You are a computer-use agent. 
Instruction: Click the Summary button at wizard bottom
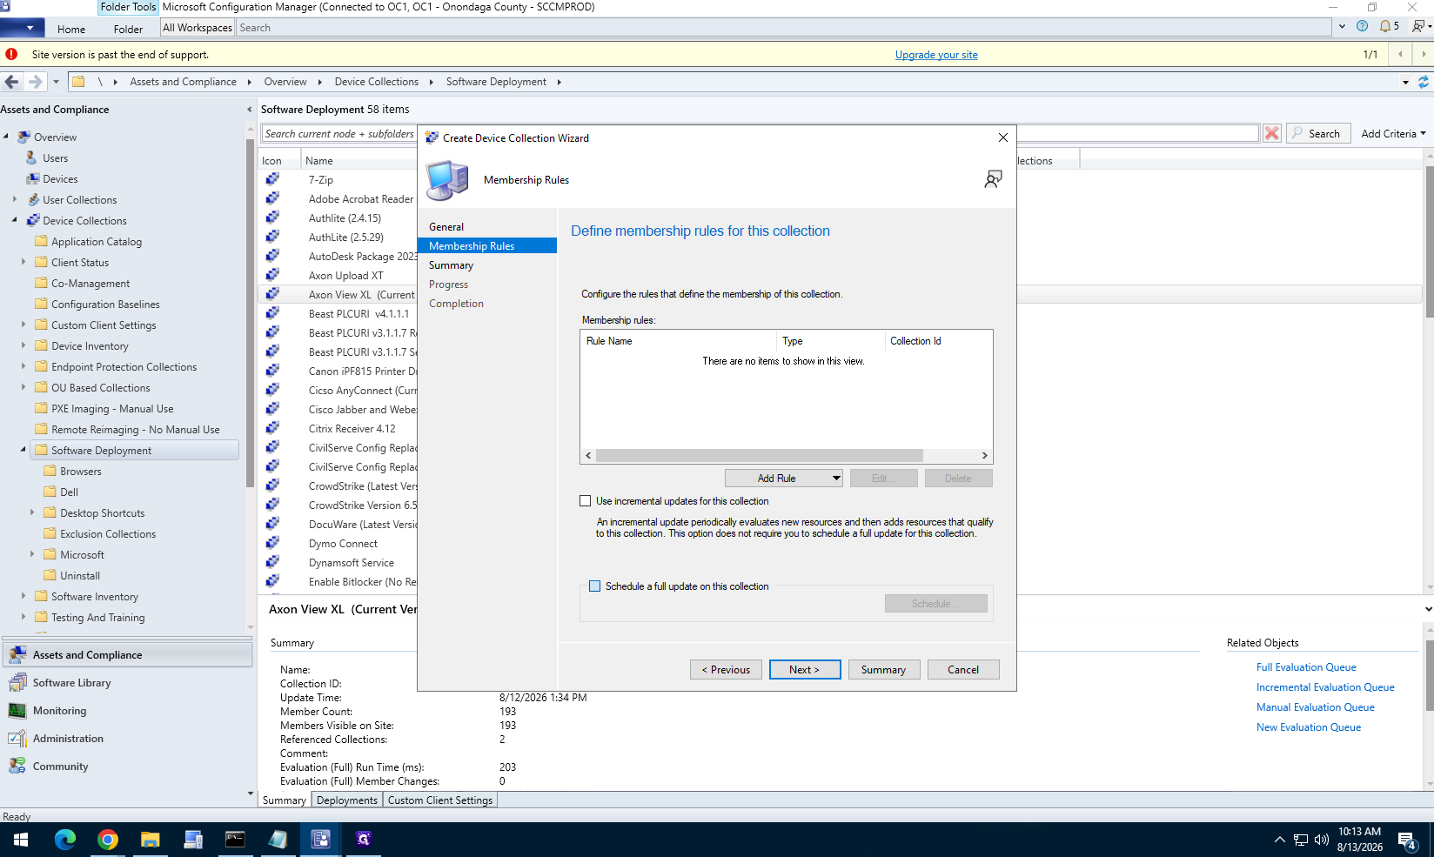tap(884, 670)
